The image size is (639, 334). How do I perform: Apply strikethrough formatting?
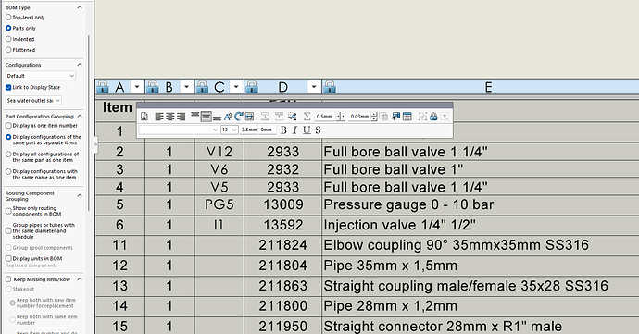click(x=319, y=130)
